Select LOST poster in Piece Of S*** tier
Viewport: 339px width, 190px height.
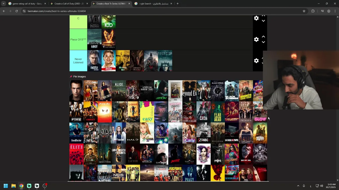(94, 39)
